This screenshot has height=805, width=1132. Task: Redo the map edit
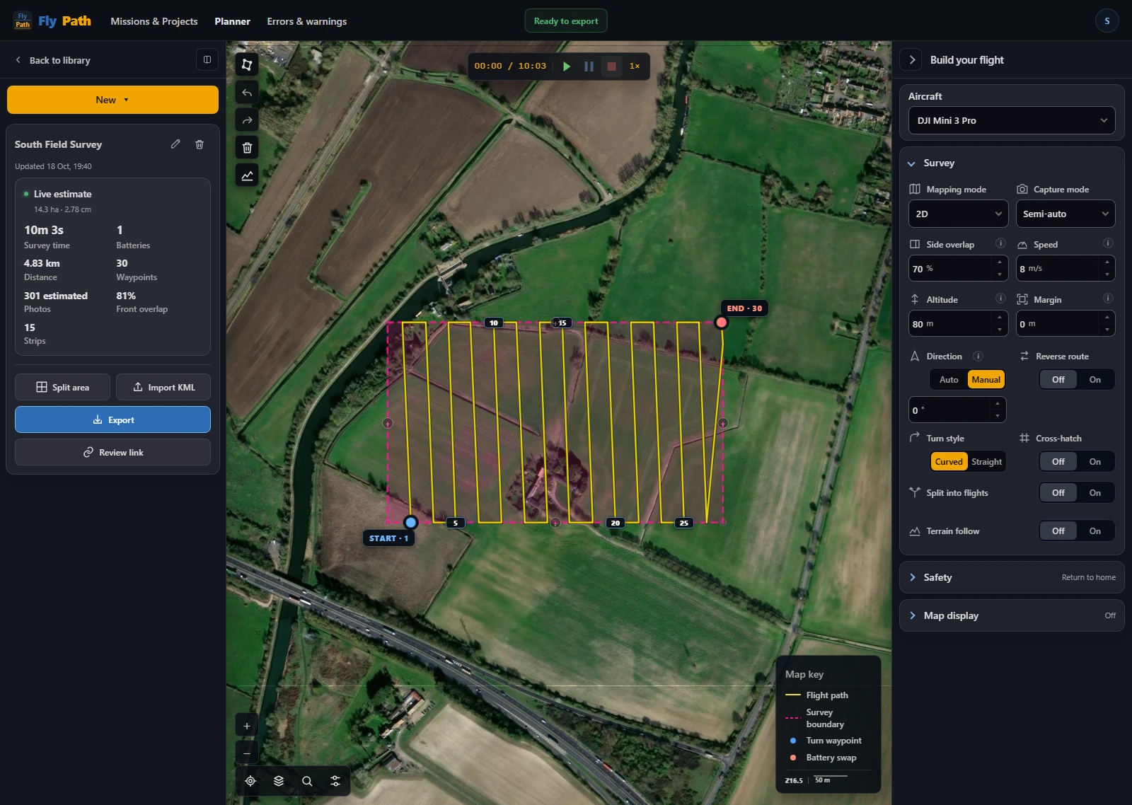click(247, 120)
